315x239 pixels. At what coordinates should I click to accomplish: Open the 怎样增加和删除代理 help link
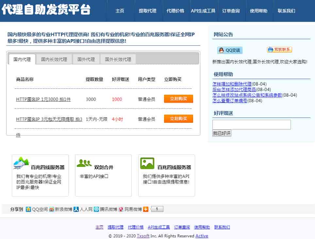(x=232, y=84)
